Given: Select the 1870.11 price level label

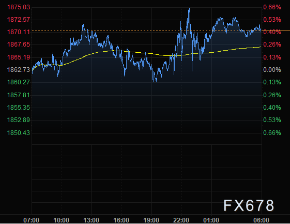Looking at the screenshot, I should coord(19,32).
